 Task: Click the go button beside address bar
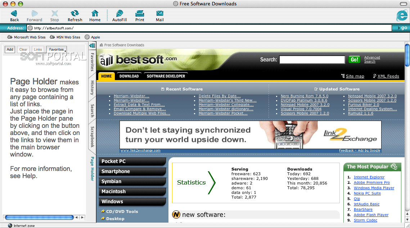click(402, 28)
